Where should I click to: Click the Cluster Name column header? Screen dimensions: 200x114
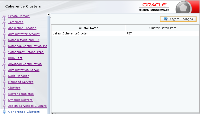88,28
